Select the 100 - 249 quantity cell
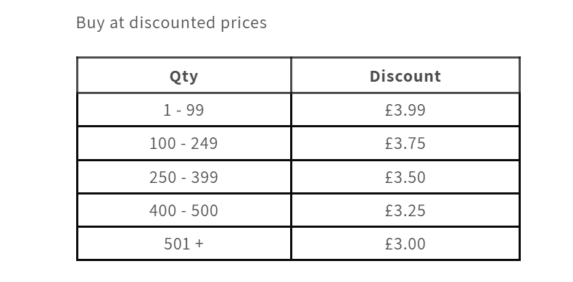 [x=184, y=143]
